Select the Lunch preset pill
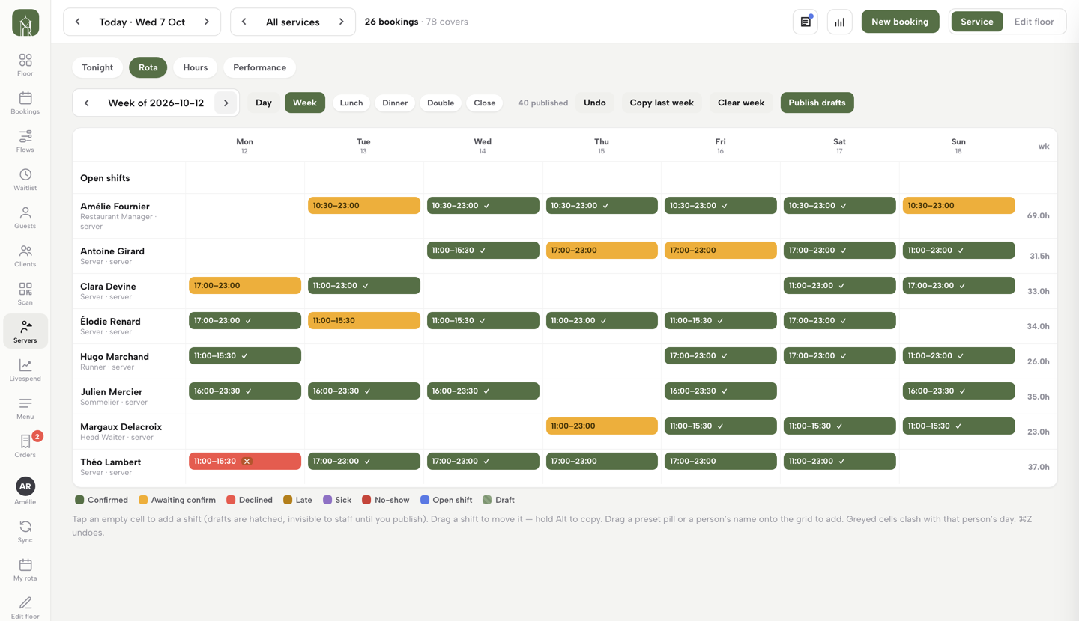The image size is (1079, 621). coord(351,103)
